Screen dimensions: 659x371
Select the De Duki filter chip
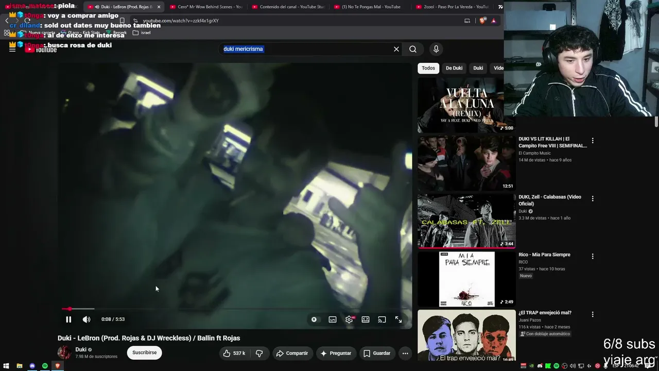pyautogui.click(x=454, y=68)
